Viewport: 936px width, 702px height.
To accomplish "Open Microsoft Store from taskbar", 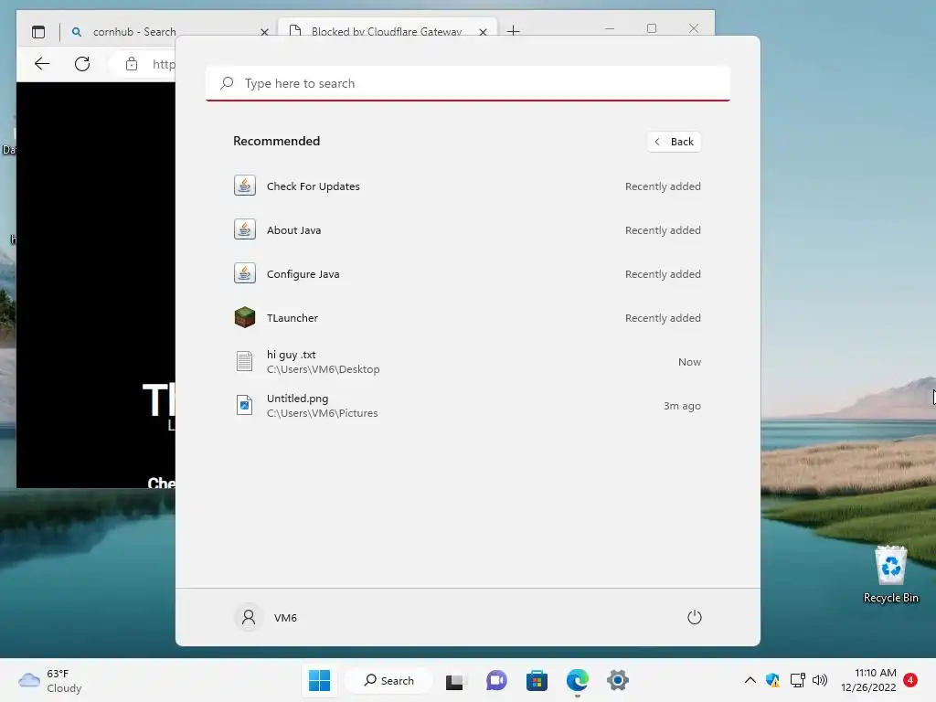I will 537,680.
